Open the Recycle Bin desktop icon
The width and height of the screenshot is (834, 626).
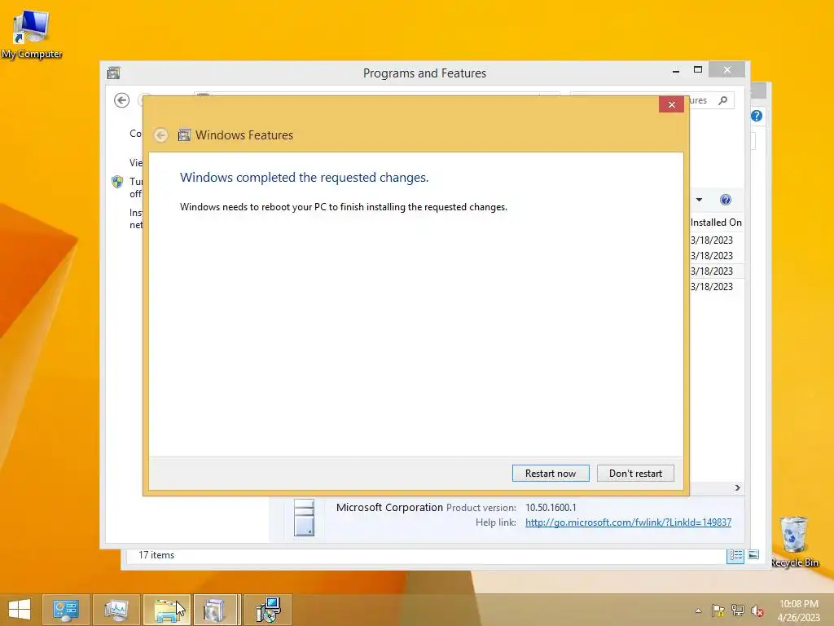[x=794, y=541]
